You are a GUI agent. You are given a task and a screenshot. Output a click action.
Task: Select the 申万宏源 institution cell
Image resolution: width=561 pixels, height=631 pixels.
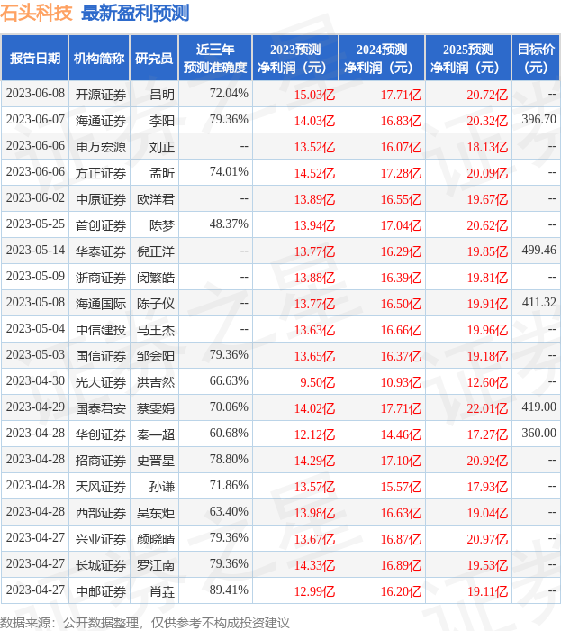[x=101, y=147]
